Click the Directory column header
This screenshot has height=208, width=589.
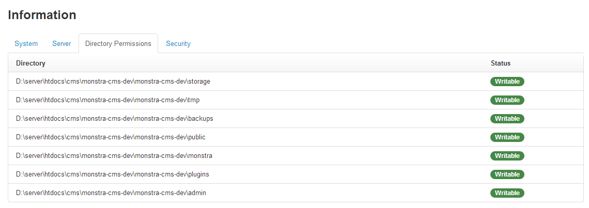[x=30, y=63]
